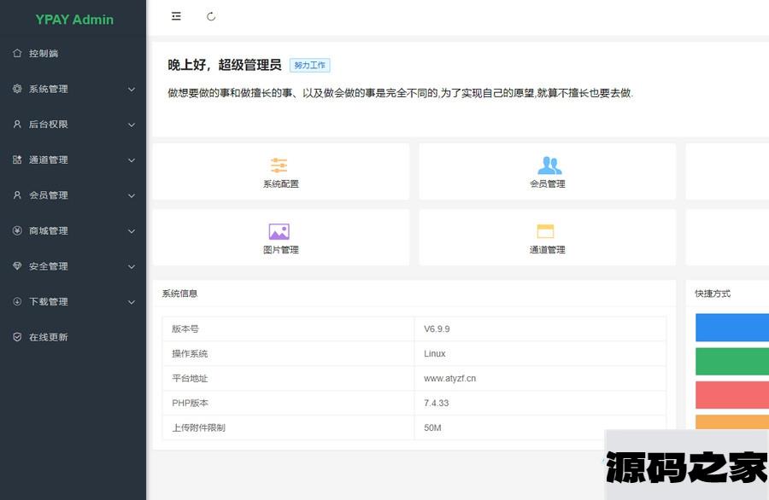Click the diamond icon beside 安全管理
This screenshot has height=500, width=769.
17,266
